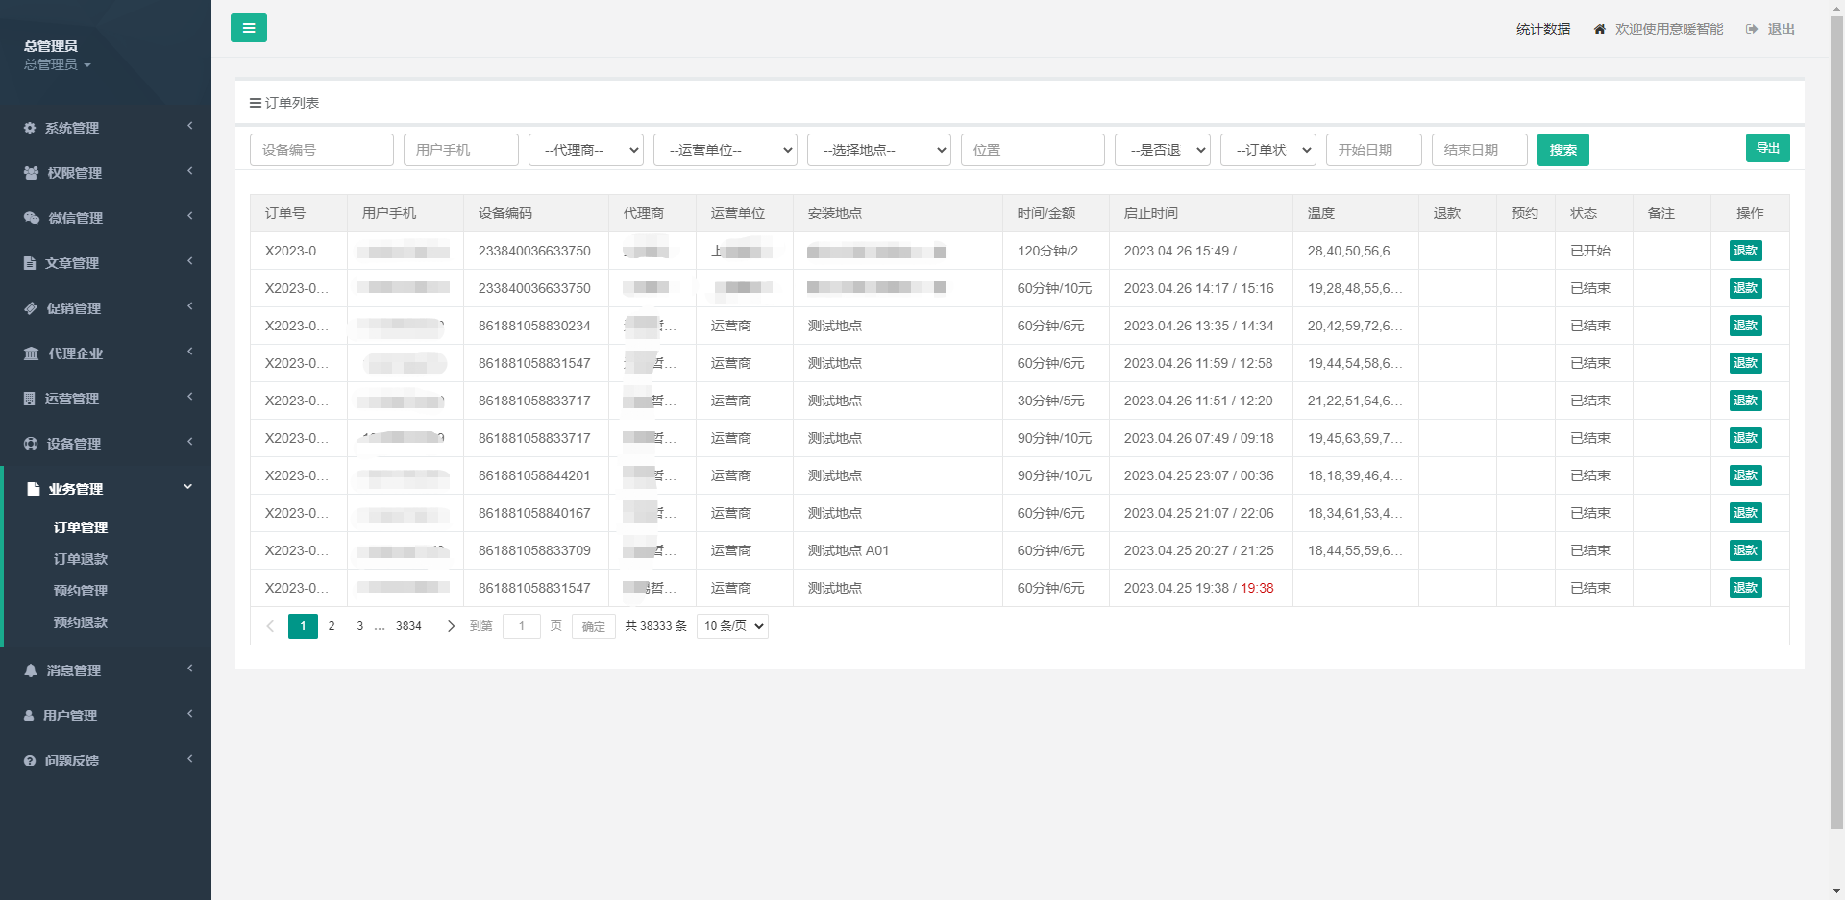
Task: Export orders with the 导出 button
Action: click(x=1767, y=148)
